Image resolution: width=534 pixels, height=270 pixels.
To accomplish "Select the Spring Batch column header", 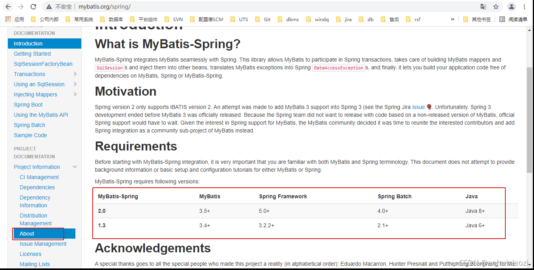I will [x=395, y=196].
